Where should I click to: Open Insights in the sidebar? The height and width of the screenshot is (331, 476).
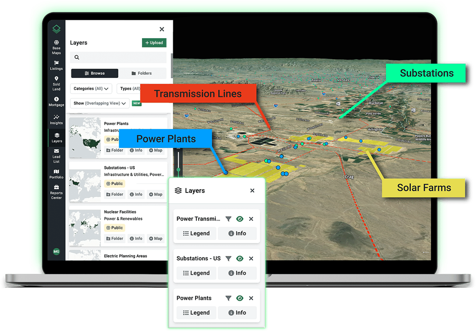click(56, 120)
